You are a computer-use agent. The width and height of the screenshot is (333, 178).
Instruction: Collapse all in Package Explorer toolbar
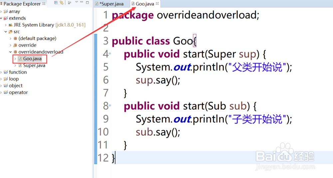56,3
